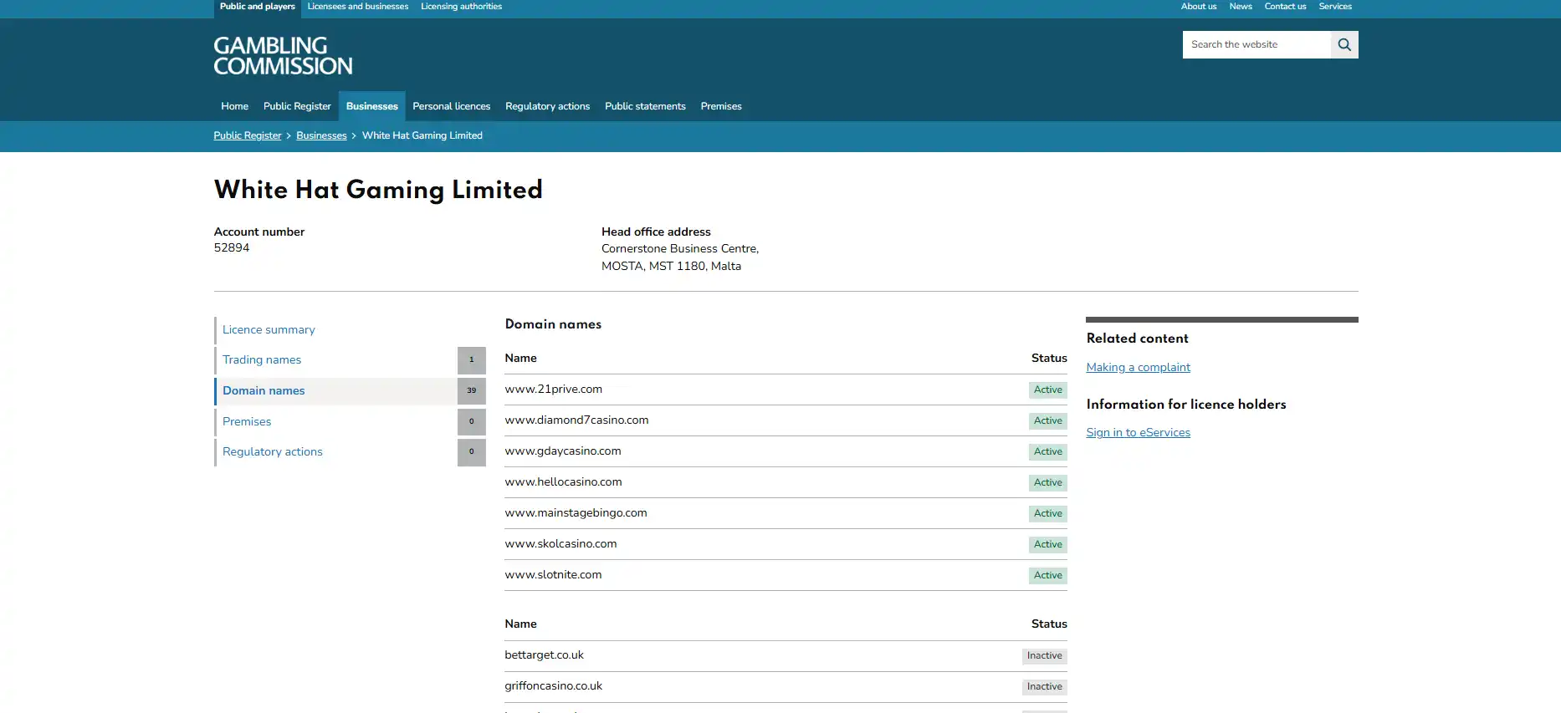Switch to Licensees and businesses tab
This screenshot has width=1561, height=713.
pos(358,7)
